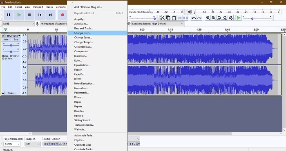Undo the last action
Image resolution: width=286 pixels, height=151 pixels.
194,18
